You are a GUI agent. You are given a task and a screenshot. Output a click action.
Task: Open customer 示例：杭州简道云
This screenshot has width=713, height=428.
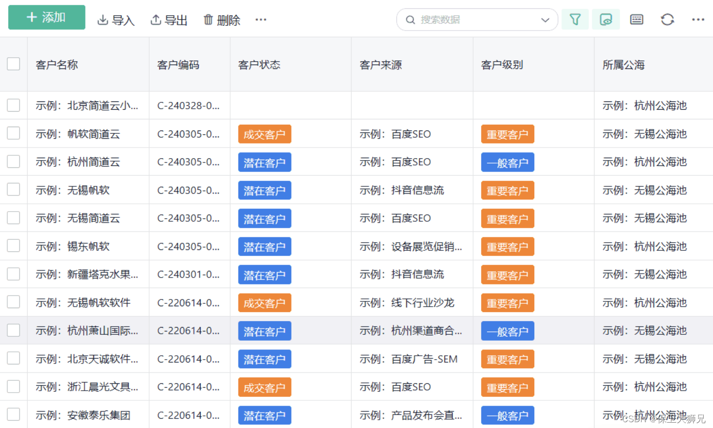[x=78, y=162]
